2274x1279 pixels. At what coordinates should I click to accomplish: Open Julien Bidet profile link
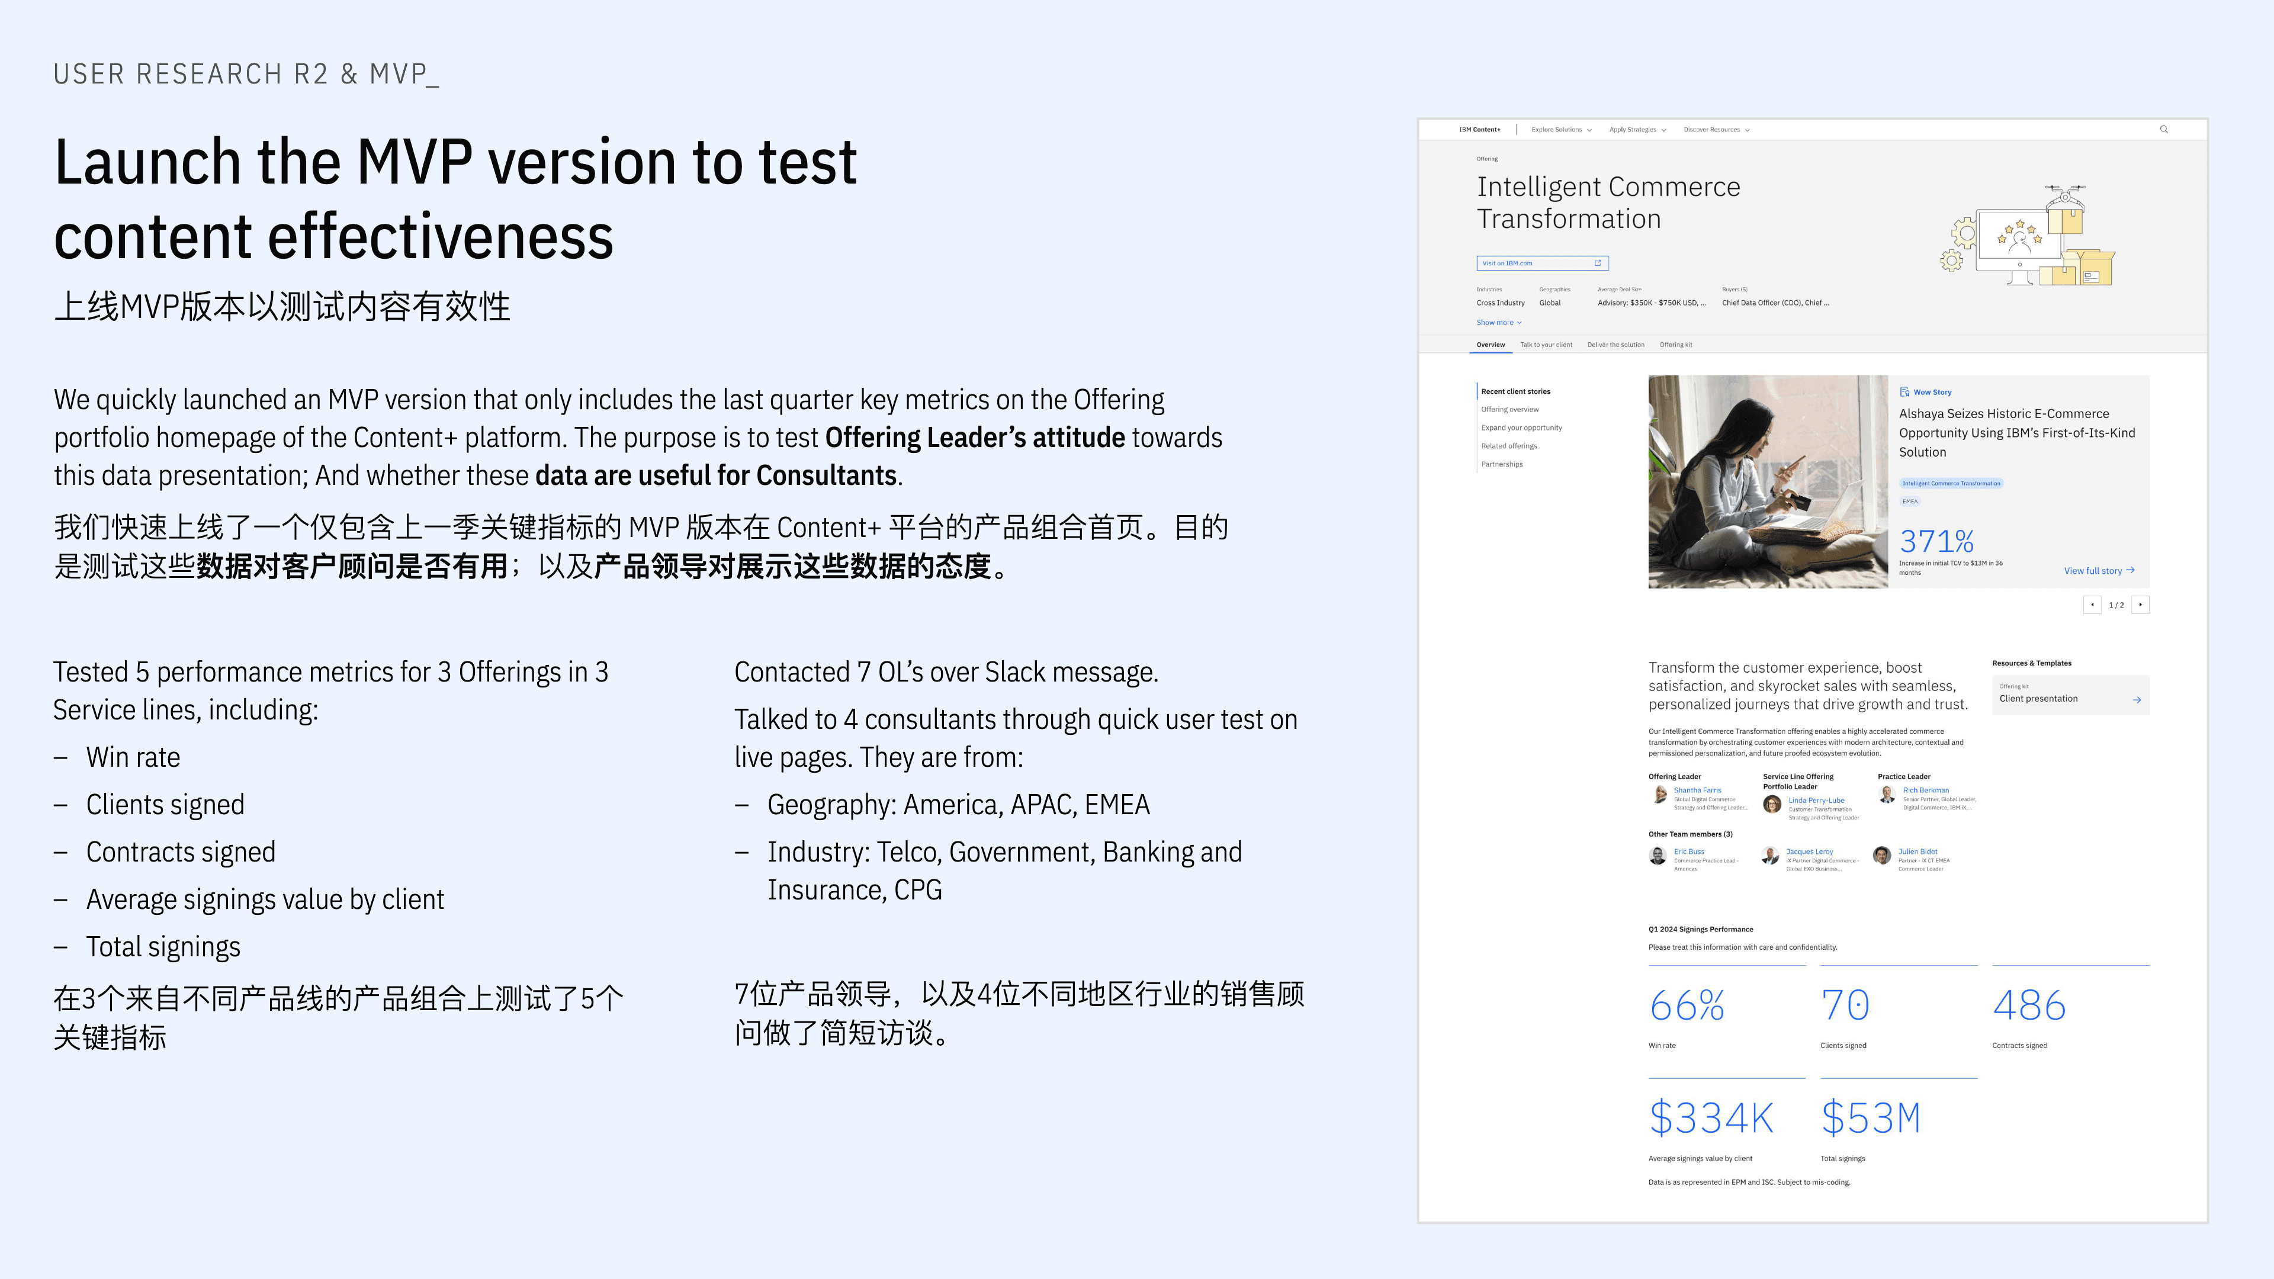[x=1918, y=852]
